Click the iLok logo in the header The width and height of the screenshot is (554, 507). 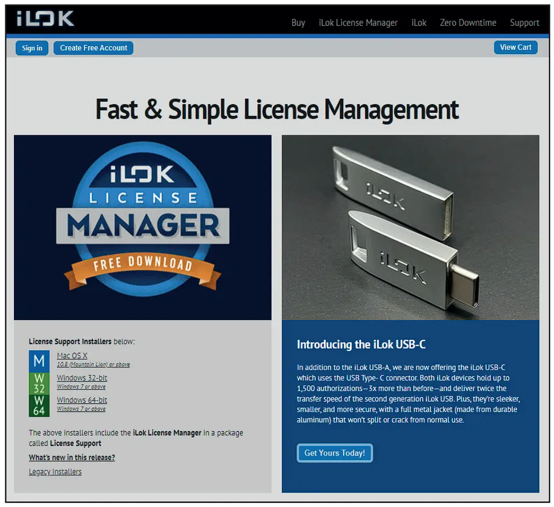point(45,19)
